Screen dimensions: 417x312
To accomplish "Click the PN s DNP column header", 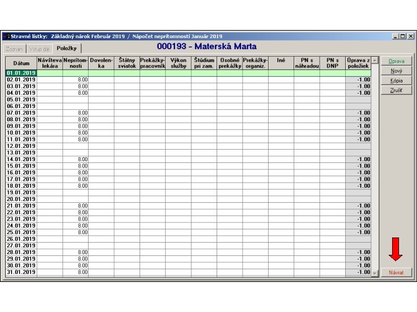I will 332,63.
